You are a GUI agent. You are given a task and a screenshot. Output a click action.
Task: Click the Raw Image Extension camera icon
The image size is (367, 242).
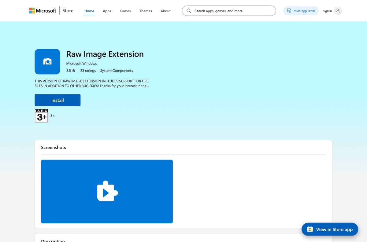[x=47, y=61]
